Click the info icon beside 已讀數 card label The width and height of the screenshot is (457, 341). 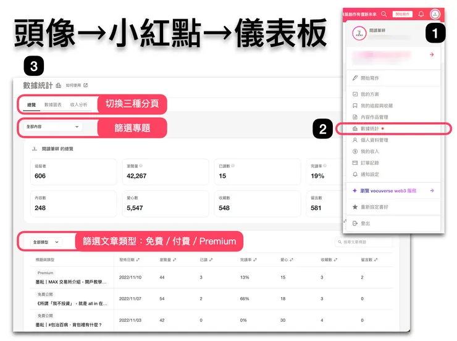pyautogui.click(x=233, y=166)
